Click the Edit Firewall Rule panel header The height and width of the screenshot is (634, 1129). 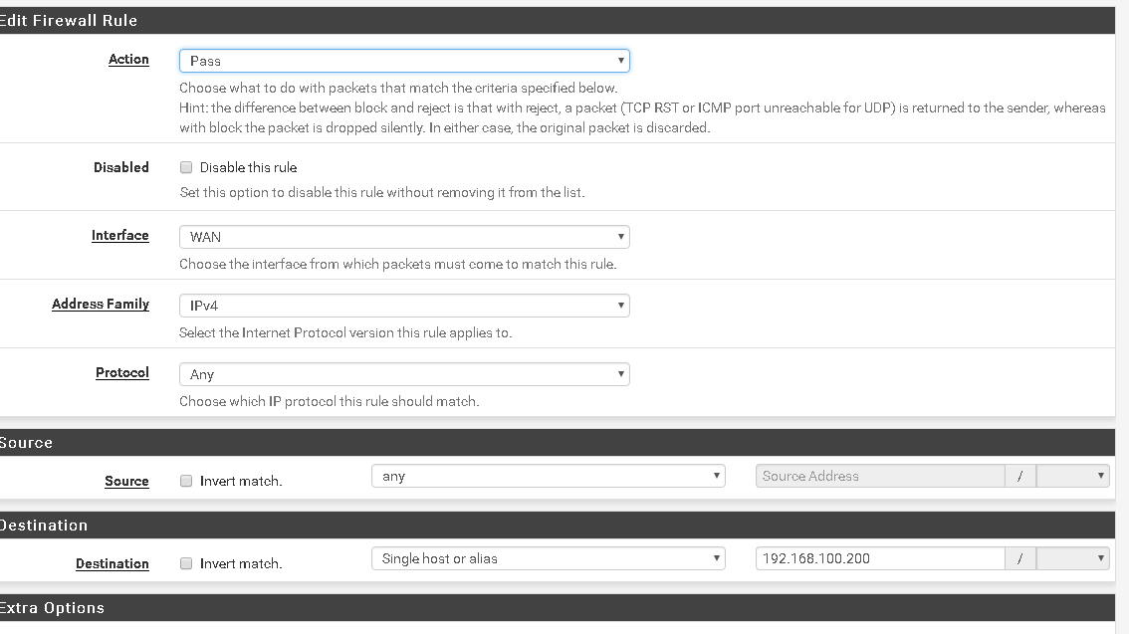tap(556, 20)
